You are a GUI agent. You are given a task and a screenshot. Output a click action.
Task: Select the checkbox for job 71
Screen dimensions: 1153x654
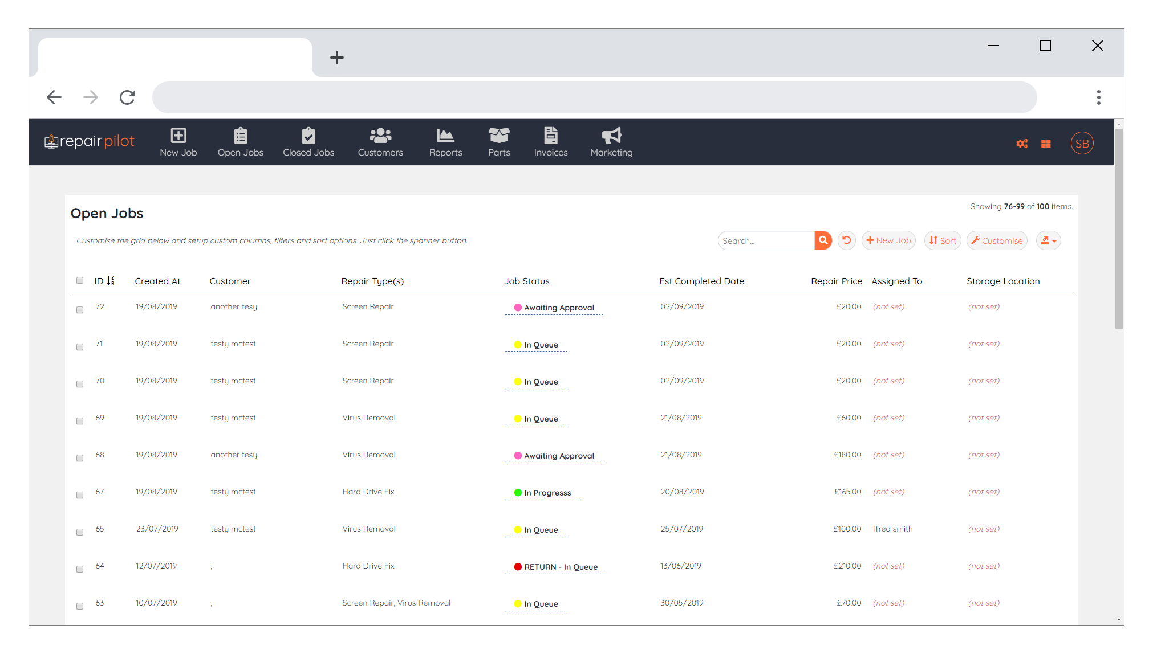(x=80, y=347)
